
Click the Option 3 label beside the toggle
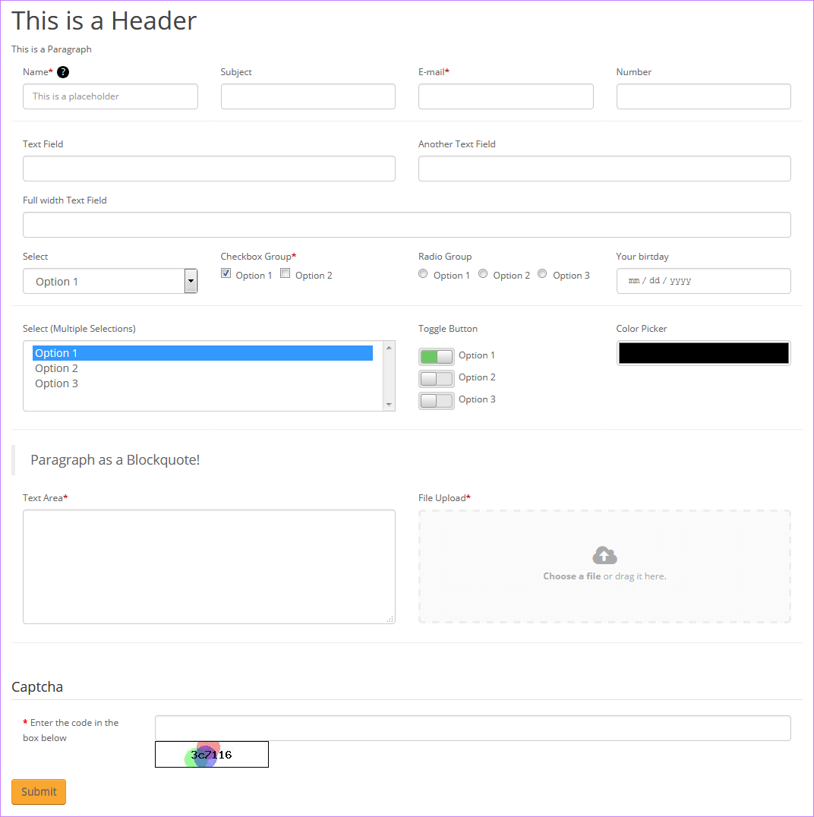(x=477, y=399)
